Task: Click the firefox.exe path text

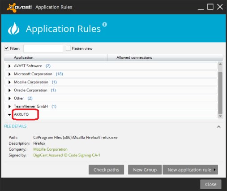Action: pos(75,137)
